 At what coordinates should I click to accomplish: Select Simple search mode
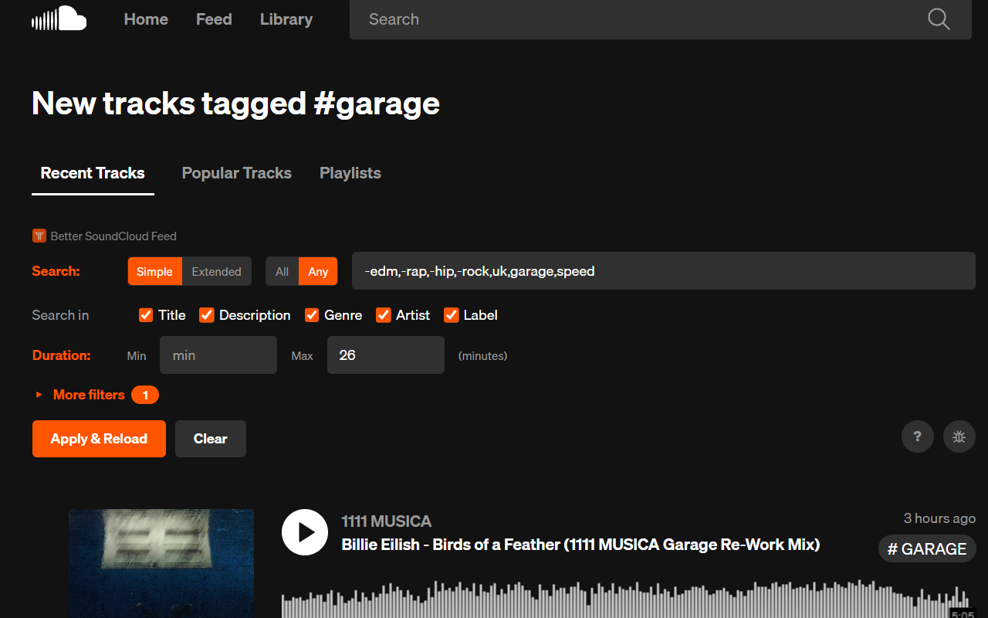point(155,271)
